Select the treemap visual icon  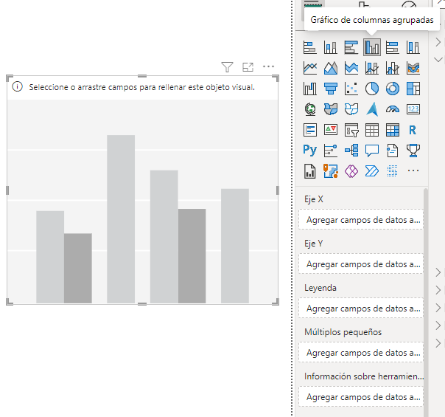click(x=413, y=89)
